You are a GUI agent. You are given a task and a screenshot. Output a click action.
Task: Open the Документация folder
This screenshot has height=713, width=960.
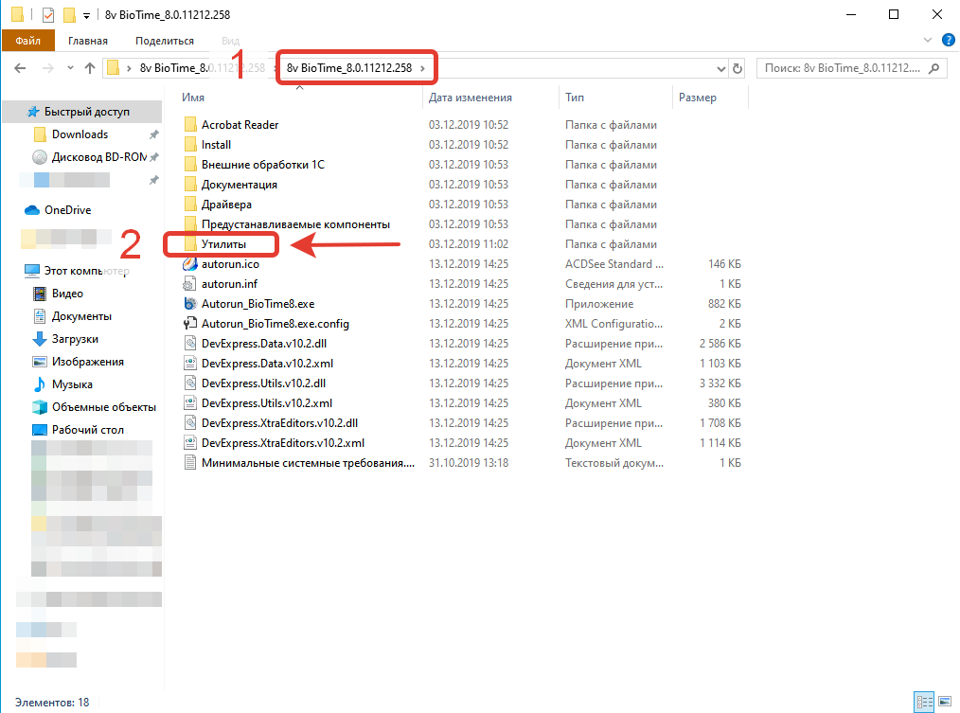pos(240,185)
